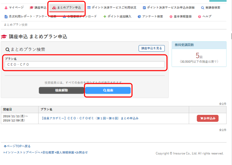This screenshot has width=232, height=165.
Task: Open the 個人情報保護 footer link
Action: (x=65, y=152)
